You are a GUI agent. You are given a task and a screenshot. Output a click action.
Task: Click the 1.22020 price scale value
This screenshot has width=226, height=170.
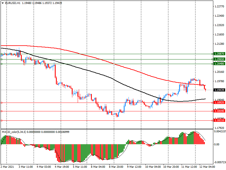220,25
